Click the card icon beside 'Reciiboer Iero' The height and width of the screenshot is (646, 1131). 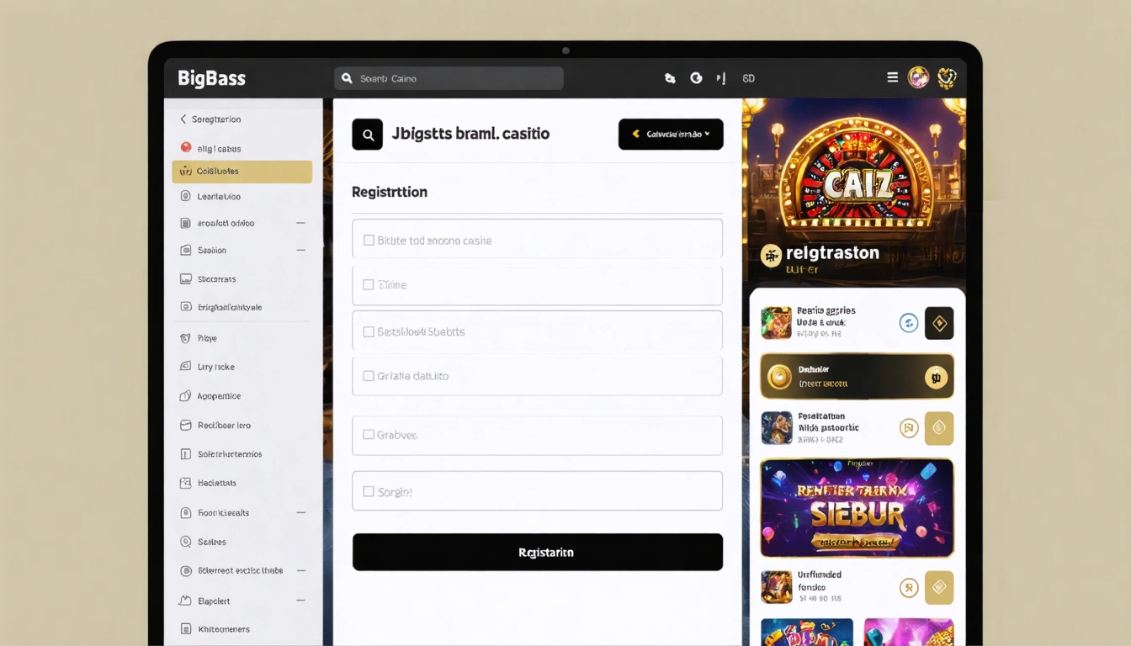click(x=186, y=426)
